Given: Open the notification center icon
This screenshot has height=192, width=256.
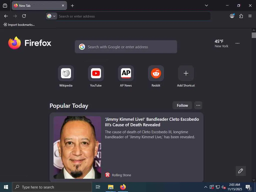Looking at the screenshot, I should (x=248, y=187).
